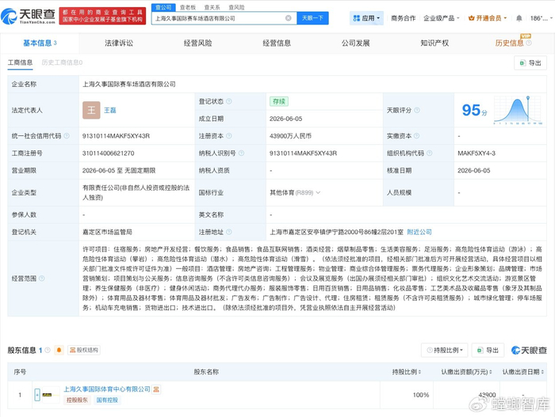Click the orange alert bell beside 股东信息
Image resolution: width=555 pixels, height=417 pixels.
click(x=59, y=351)
